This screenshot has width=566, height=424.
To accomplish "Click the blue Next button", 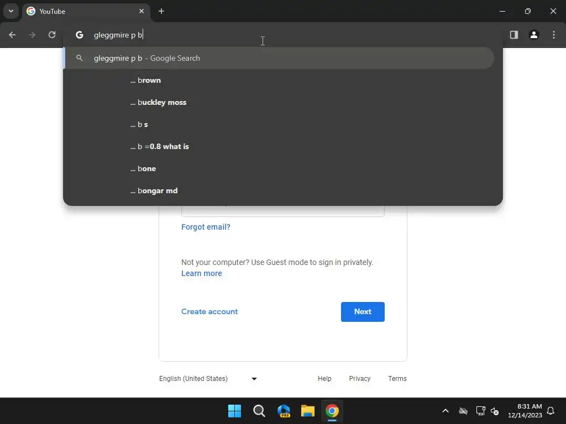I will click(x=363, y=311).
